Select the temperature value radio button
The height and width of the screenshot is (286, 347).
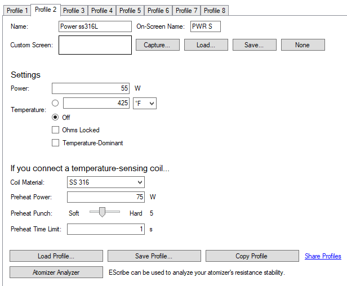(x=55, y=104)
